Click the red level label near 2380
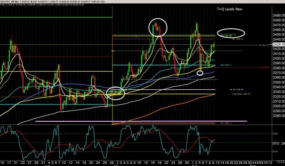 264,67
